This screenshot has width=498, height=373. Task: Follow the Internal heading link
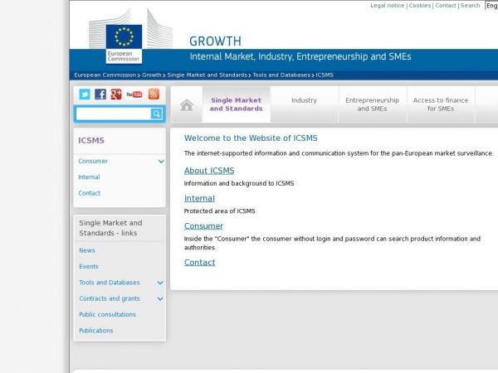199,198
